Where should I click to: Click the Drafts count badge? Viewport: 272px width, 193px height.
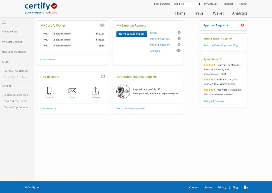coord(179,33)
